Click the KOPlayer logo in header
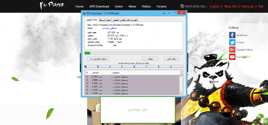 coord(52,5)
